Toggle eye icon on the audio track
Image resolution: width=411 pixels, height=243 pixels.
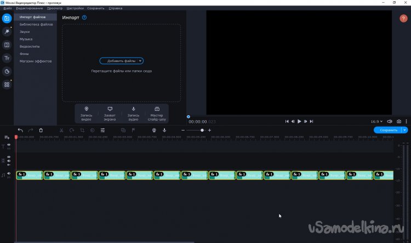(x=9, y=173)
